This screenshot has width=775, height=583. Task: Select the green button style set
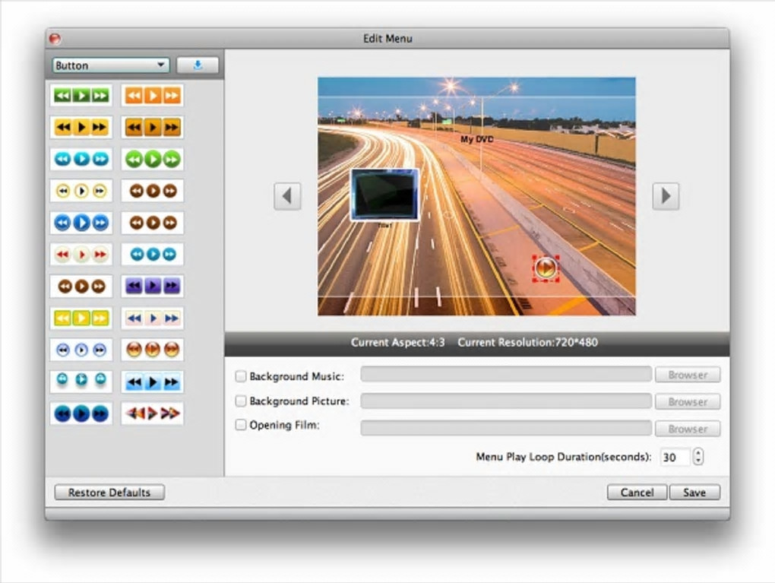pyautogui.click(x=81, y=96)
